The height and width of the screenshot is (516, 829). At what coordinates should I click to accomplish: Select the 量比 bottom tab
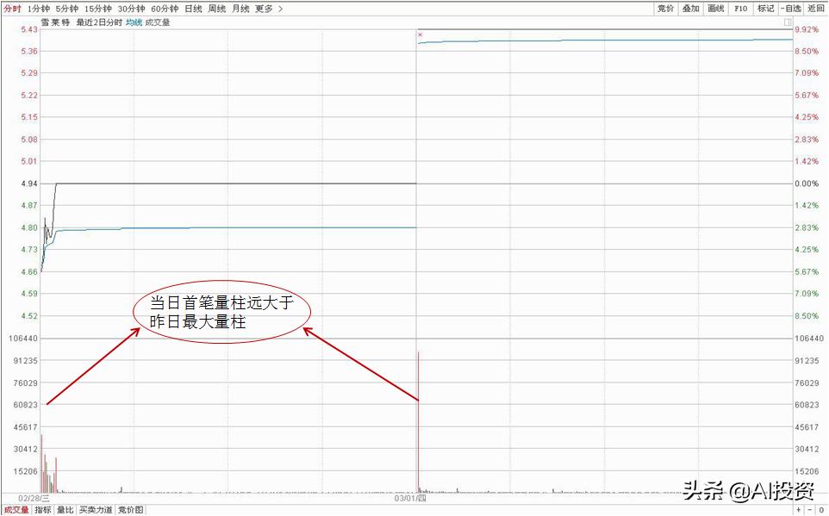coord(65,510)
